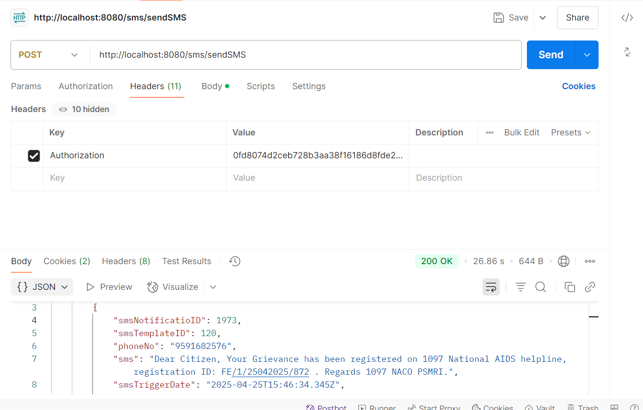This screenshot has height=410, width=643.
Task: Search within the response body
Action: click(x=540, y=287)
